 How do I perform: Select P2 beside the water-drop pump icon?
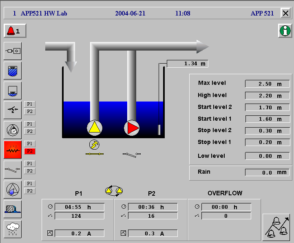(30, 191)
